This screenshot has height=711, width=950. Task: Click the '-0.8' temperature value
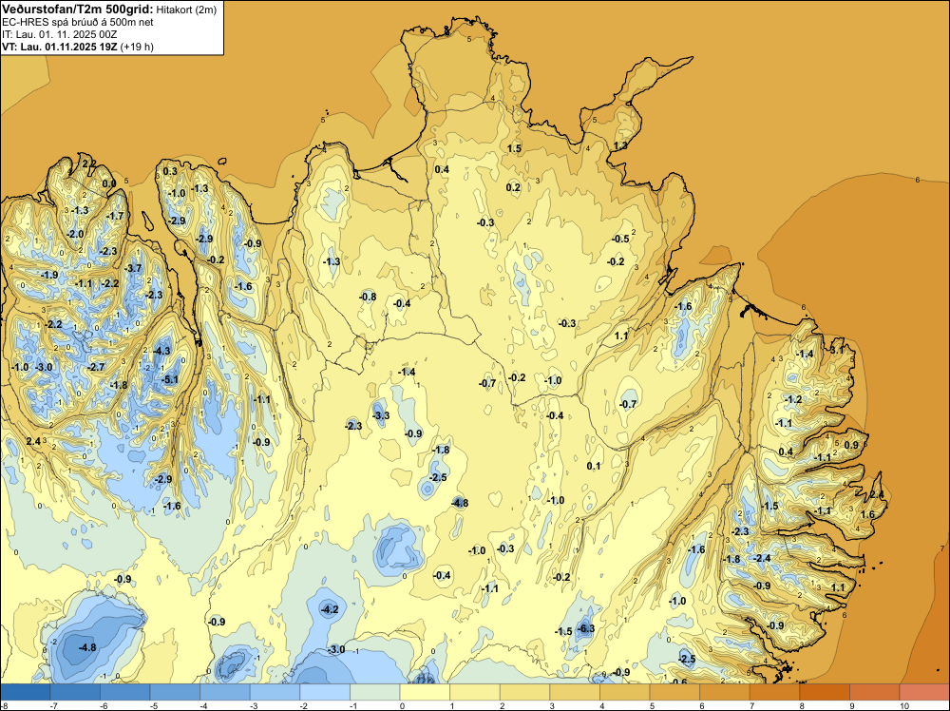click(368, 297)
